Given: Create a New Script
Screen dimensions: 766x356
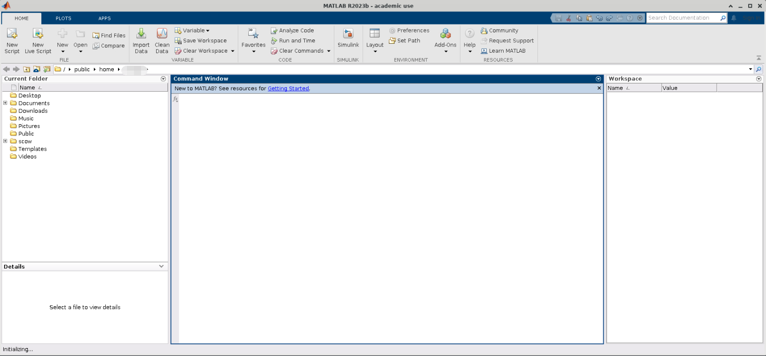Looking at the screenshot, I should (12, 40).
